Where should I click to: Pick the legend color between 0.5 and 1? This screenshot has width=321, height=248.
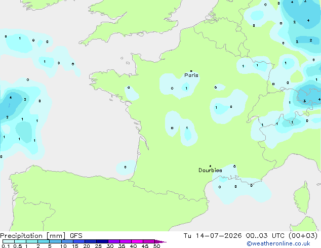coord(20,241)
